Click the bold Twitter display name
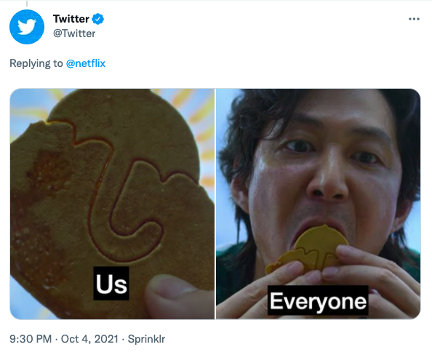Image resolution: width=432 pixels, height=355 pixels. click(71, 19)
